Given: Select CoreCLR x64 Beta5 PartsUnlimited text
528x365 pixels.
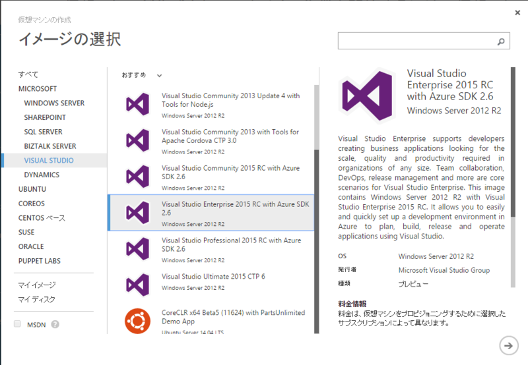Looking at the screenshot, I should point(234,317).
